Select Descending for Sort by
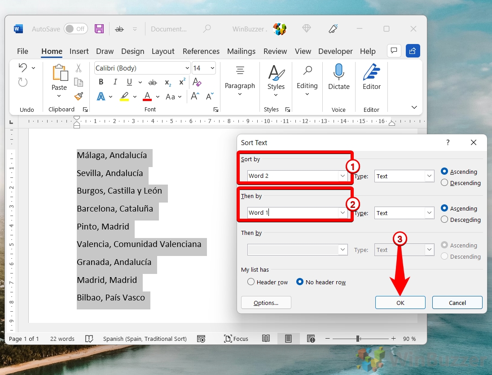492x375 pixels. click(444, 183)
